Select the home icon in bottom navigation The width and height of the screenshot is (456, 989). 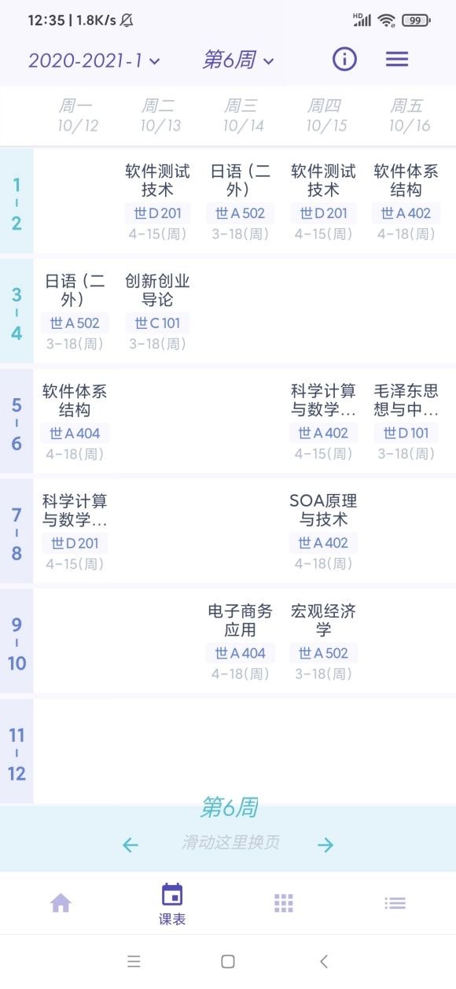pyautogui.click(x=61, y=902)
